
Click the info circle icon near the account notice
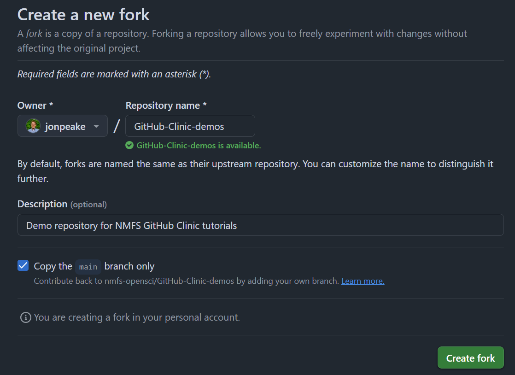coord(26,317)
